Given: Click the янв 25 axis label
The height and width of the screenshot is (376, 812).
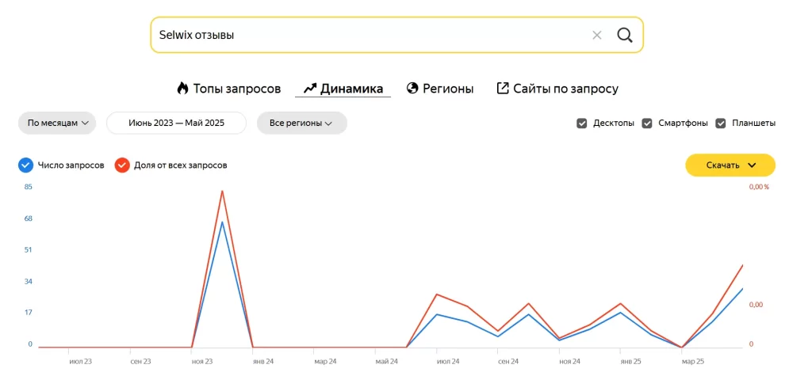Looking at the screenshot, I should (x=630, y=362).
